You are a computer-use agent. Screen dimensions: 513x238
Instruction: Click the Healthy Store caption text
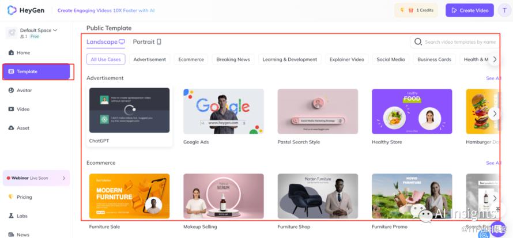[x=387, y=142]
